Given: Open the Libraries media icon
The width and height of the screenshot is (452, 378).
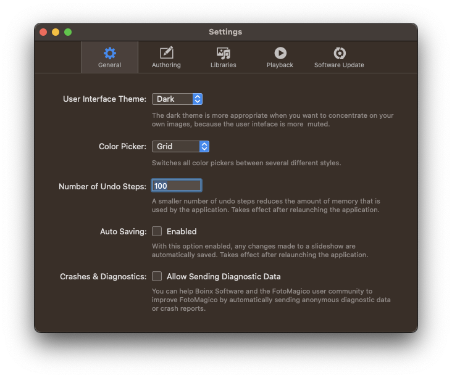Looking at the screenshot, I should tap(223, 53).
